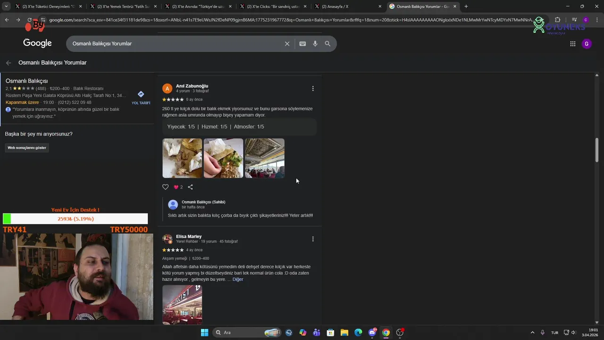Open Elisa Marley's reviewer name
Viewport: 604px width, 340px height.
[189, 236]
